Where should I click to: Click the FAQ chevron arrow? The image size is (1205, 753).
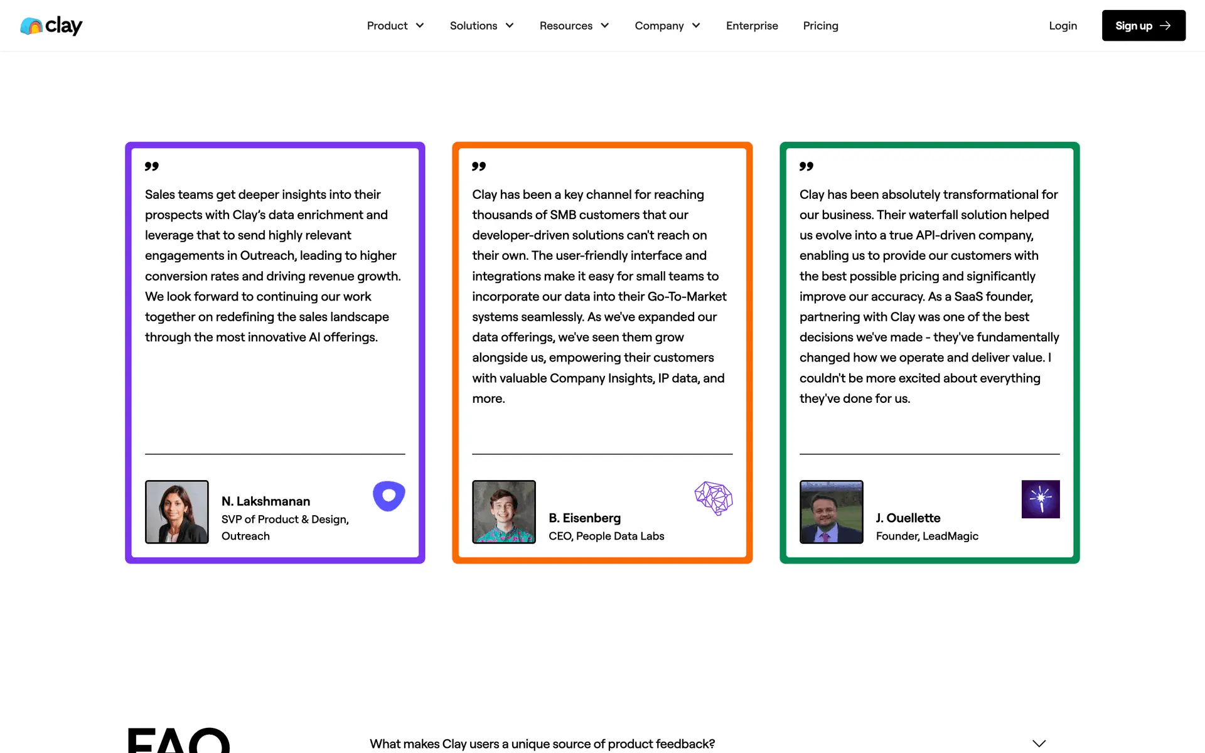1039,744
